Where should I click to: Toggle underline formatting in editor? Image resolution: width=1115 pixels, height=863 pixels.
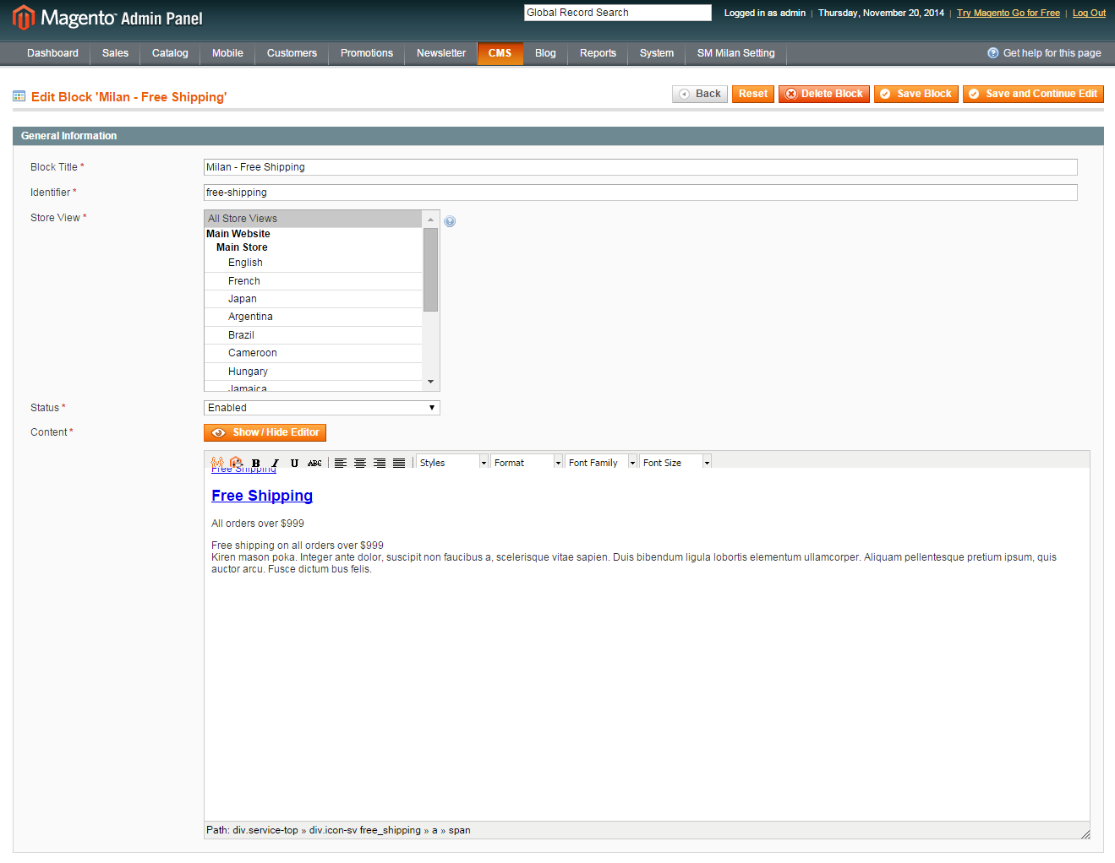294,463
